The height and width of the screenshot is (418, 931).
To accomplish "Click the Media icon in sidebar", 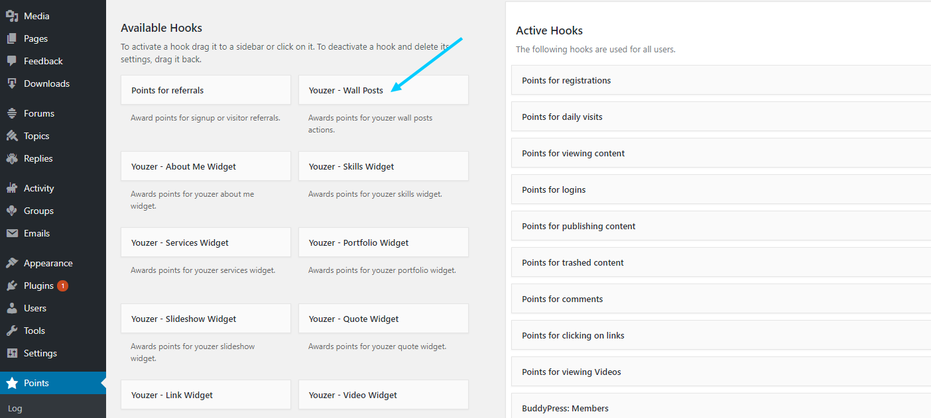I will point(11,16).
